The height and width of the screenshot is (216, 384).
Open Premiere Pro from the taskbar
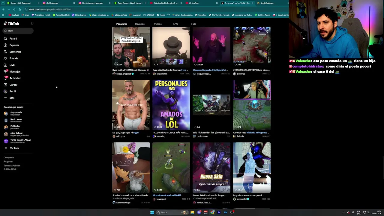click(219, 212)
